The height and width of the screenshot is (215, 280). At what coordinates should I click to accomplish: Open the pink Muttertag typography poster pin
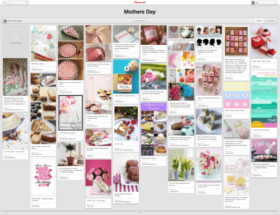pos(43,177)
